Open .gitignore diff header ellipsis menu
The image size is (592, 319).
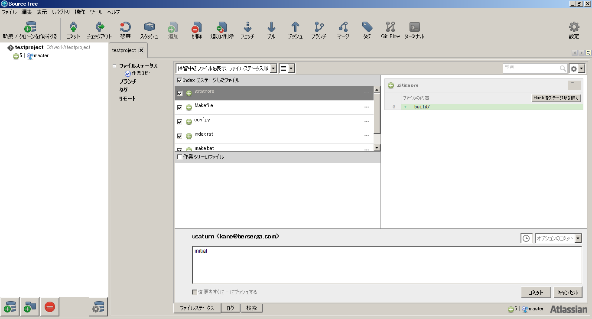pos(575,85)
